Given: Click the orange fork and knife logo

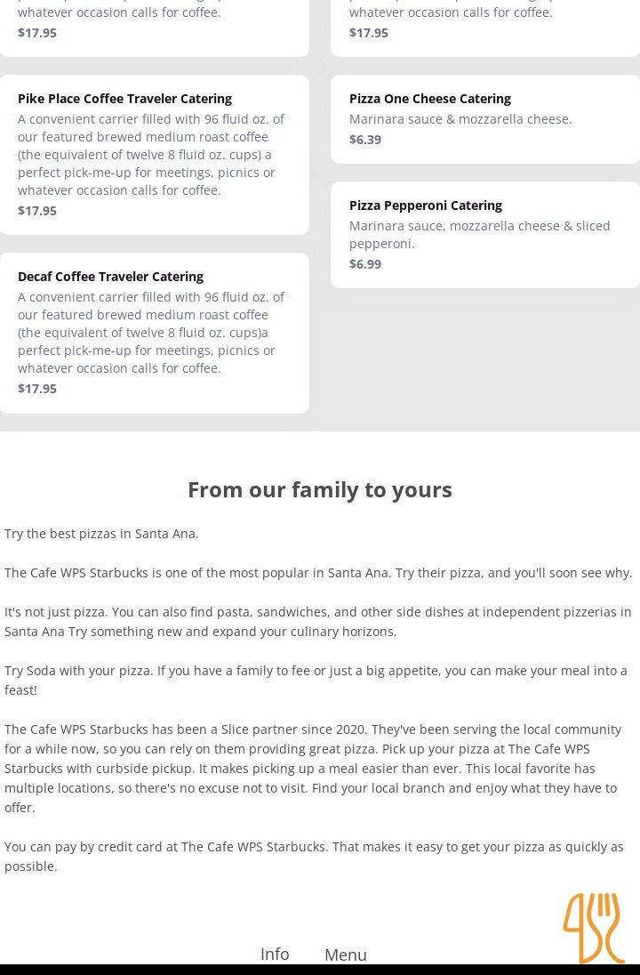Looking at the screenshot, I should (594, 928).
